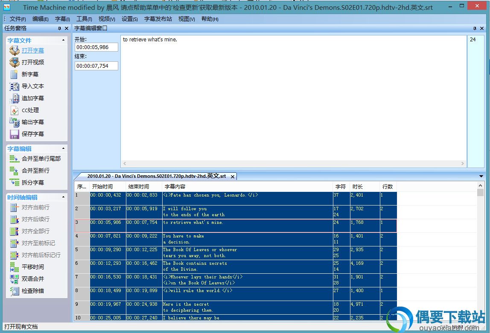Click the 对齐当前行 align icon

[15, 207]
